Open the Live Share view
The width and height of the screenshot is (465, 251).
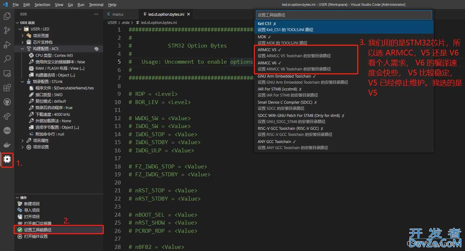pyautogui.click(x=7, y=116)
